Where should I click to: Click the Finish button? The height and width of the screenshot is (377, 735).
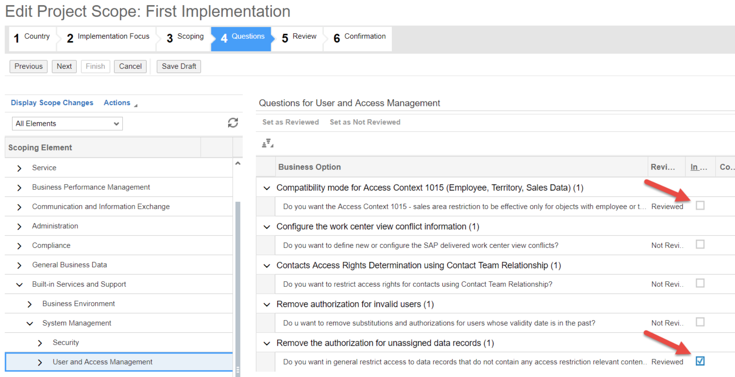[95, 66]
